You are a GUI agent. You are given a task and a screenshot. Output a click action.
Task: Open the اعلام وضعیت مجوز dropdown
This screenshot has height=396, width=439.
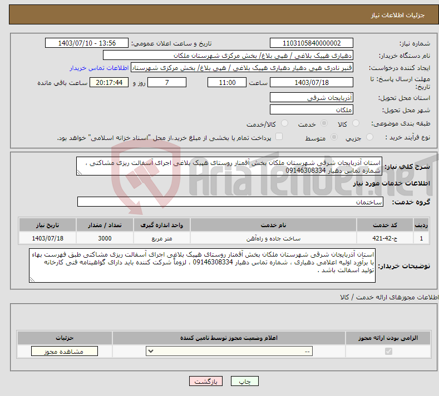click(229, 351)
